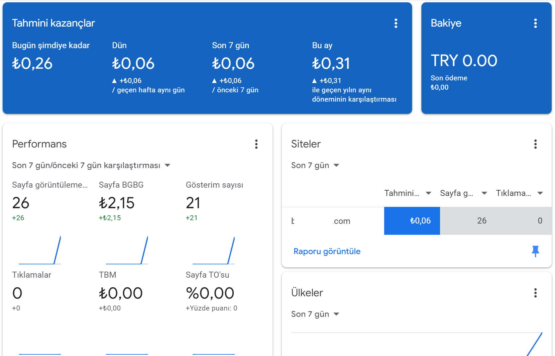This screenshot has width=555, height=356.
Task: Open the Ülkeler card three-dot menu
Action: pyautogui.click(x=535, y=293)
